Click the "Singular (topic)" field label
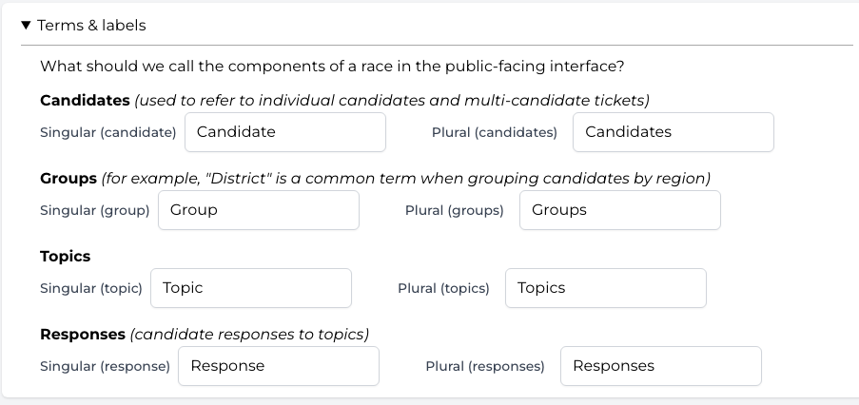The width and height of the screenshot is (859, 405). 91,289
